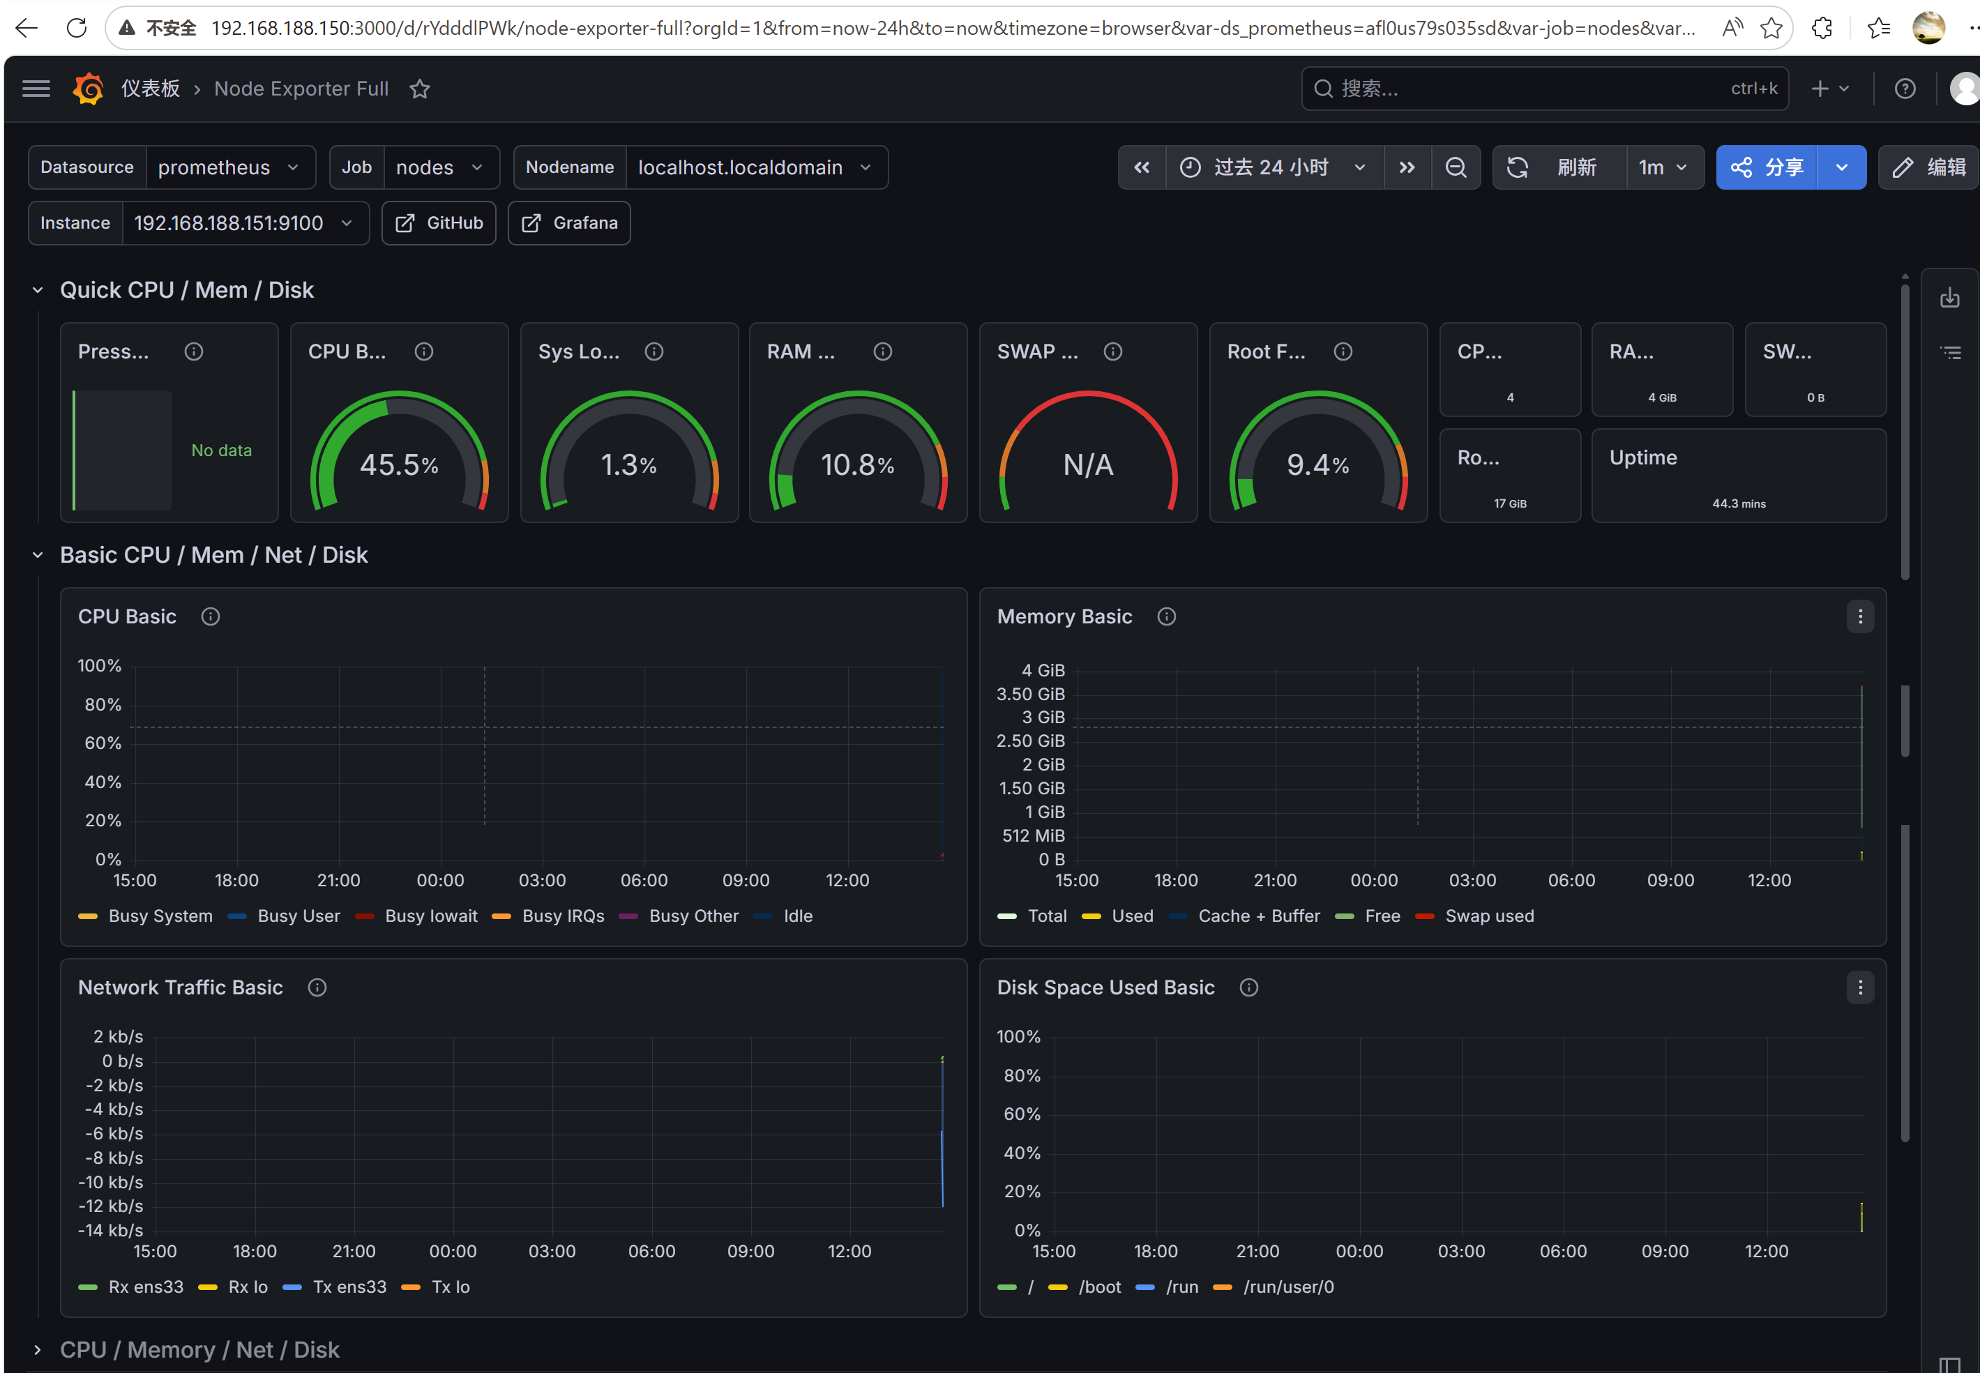Image resolution: width=1980 pixels, height=1373 pixels.
Task: Open the 1m refresh interval dropdown
Action: pos(1664,167)
